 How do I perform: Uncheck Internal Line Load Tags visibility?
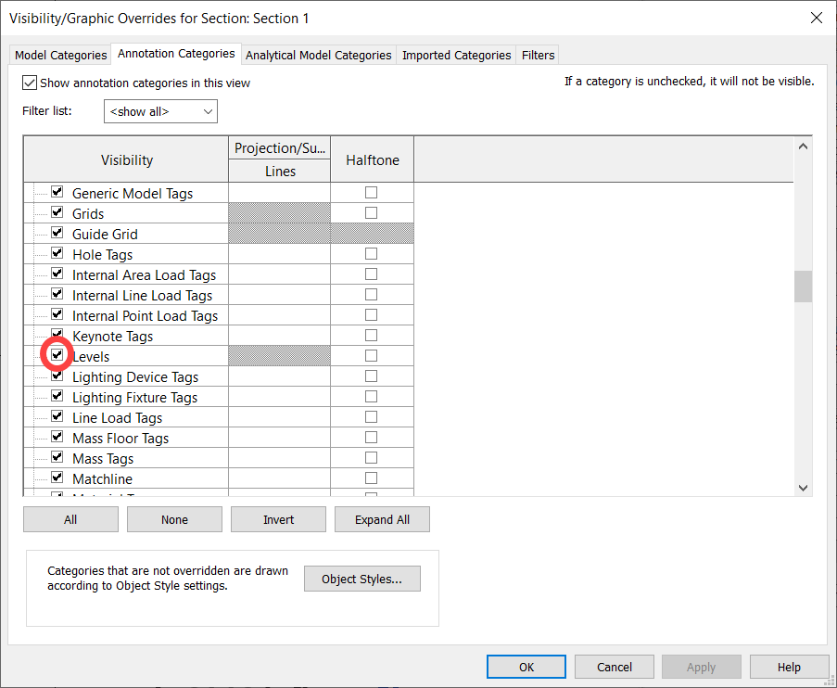pos(57,294)
